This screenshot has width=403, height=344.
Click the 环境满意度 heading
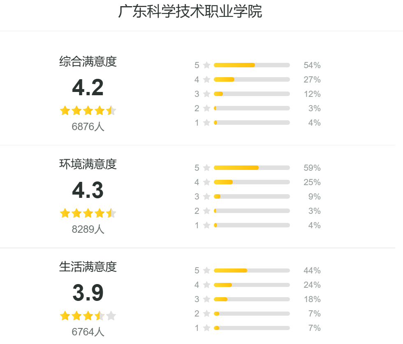(x=88, y=164)
